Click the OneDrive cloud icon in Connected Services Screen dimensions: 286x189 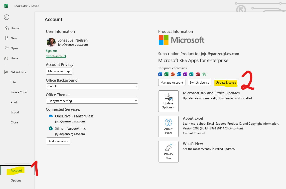point(51,116)
